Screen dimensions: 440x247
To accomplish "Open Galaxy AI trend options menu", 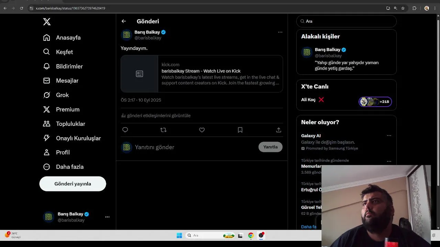I will [389, 136].
